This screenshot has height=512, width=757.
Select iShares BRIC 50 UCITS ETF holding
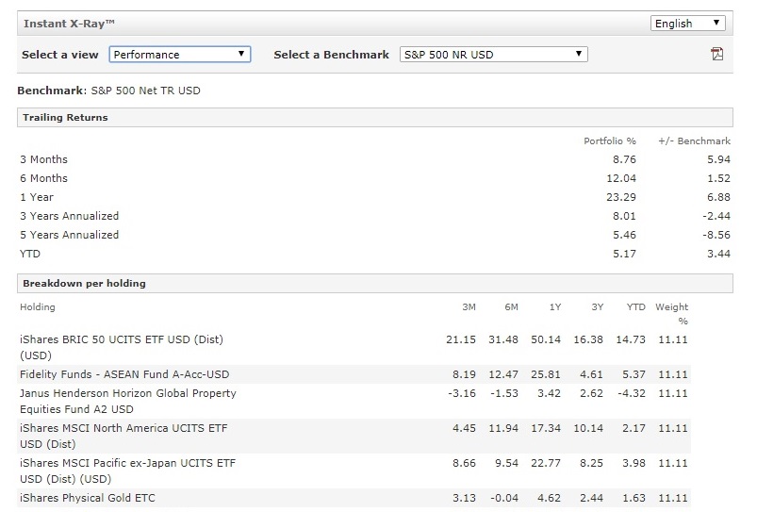[122, 347]
